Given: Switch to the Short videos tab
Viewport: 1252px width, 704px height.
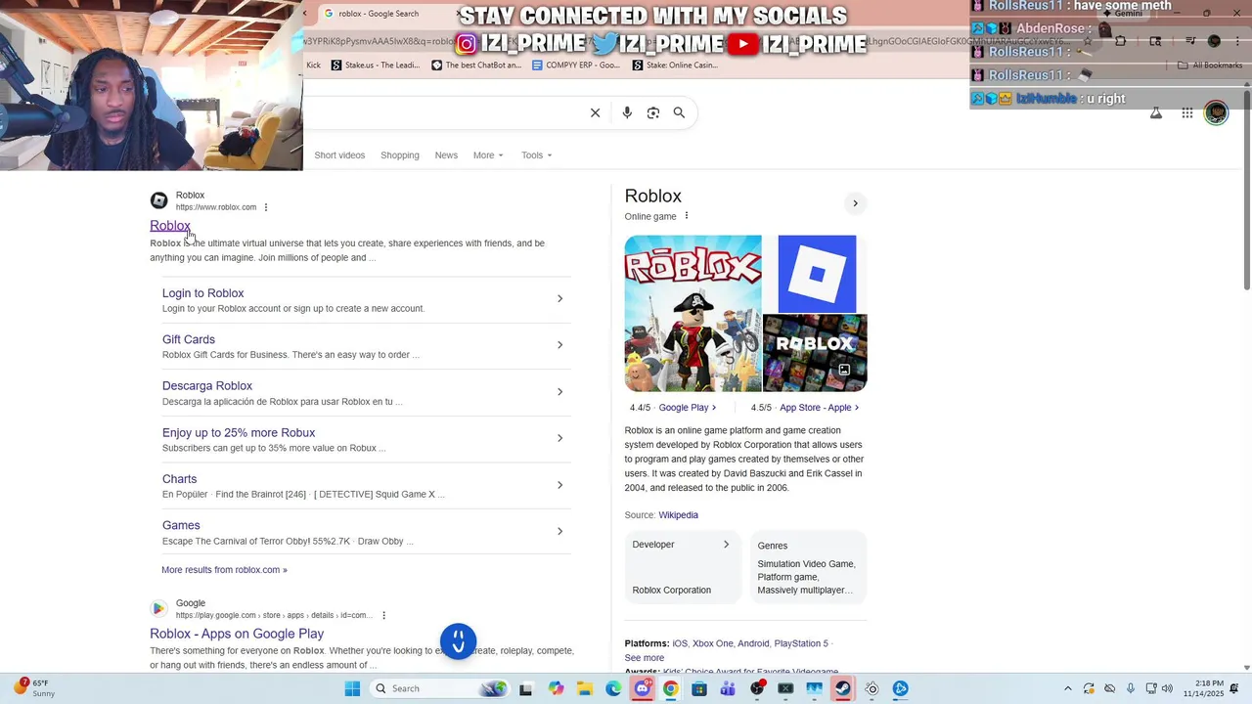Looking at the screenshot, I should [x=339, y=155].
